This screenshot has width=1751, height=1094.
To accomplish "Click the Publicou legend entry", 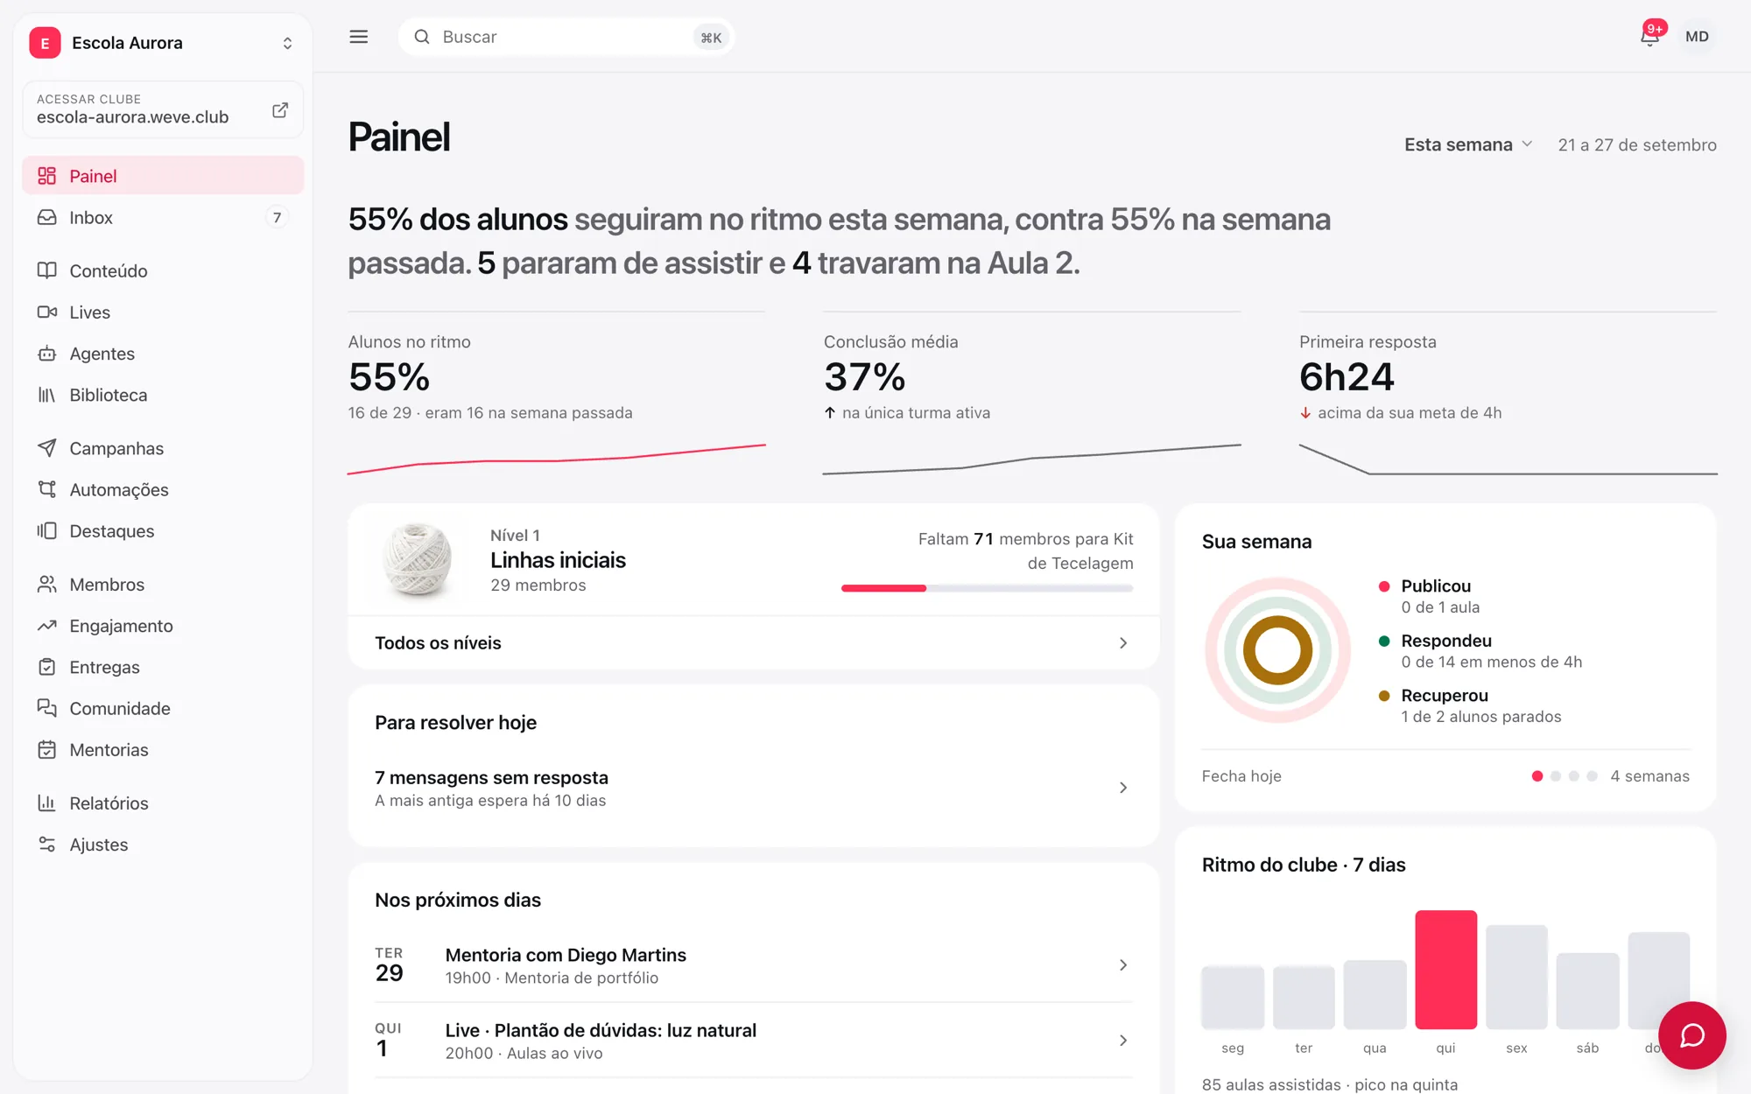I will (x=1430, y=596).
